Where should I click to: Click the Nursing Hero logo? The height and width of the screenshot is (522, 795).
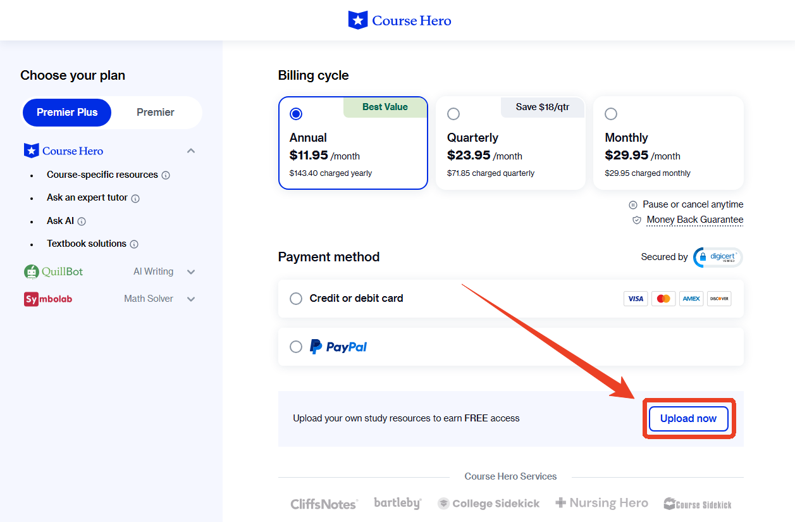[x=601, y=503]
